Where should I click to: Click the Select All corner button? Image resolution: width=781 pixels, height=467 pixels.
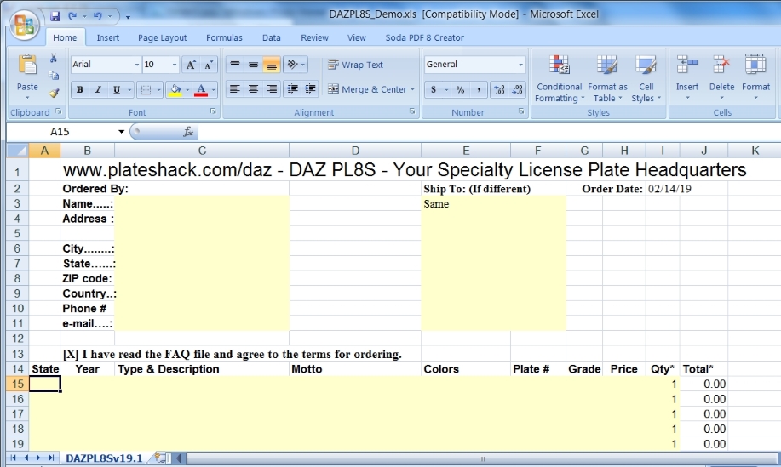pos(17,151)
